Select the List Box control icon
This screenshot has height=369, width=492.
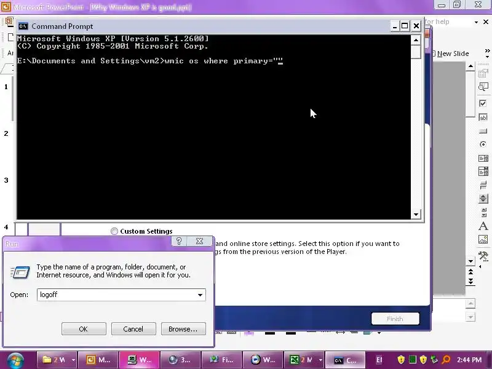tap(483, 158)
